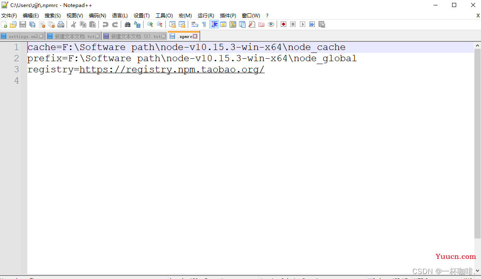The image size is (481, 279).
Task: Click the user defined language icon
Action: (x=223, y=24)
